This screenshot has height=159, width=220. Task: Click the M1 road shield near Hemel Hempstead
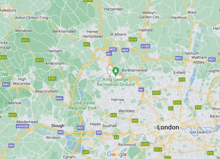tap(109, 54)
